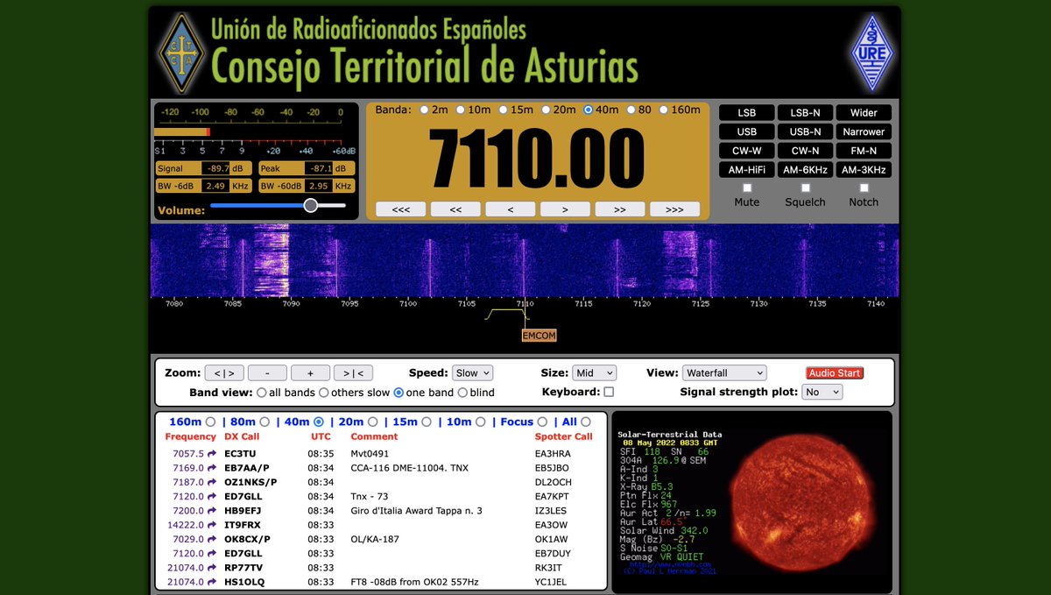Click the 7125 kHz waterfall scale label
Screen dimensions: 1051x595
coord(700,303)
